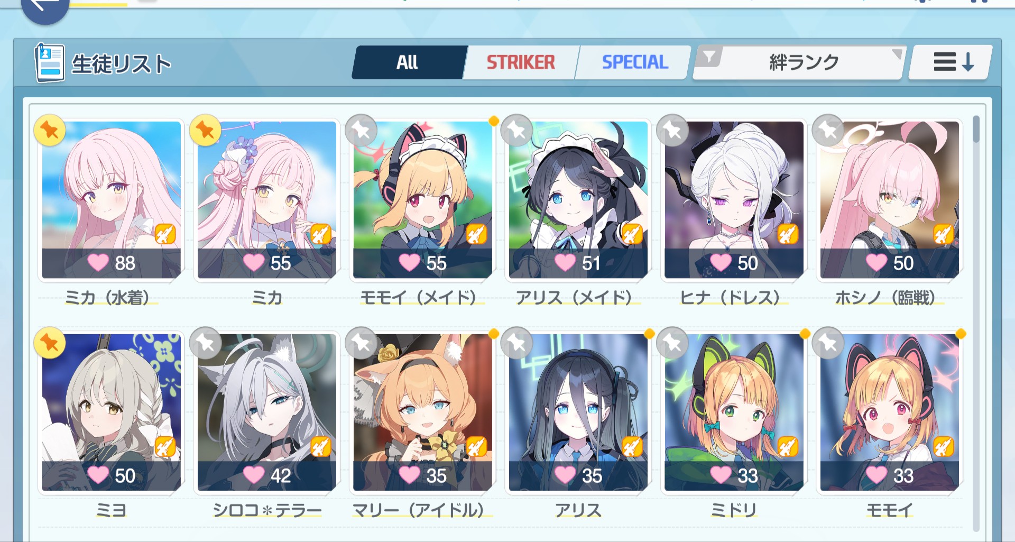Pin モモイ(メイド) as favorite
The image size is (1015, 542).
click(361, 130)
